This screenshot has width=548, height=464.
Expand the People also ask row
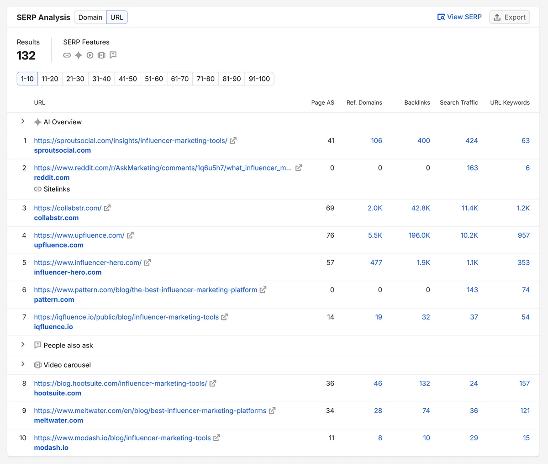coord(23,344)
